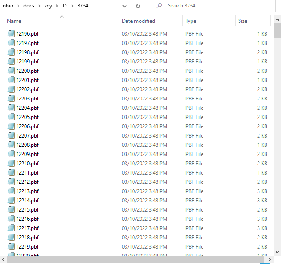Click the file icon of 12197.pbf
281x264 pixels.
(x=11, y=43)
